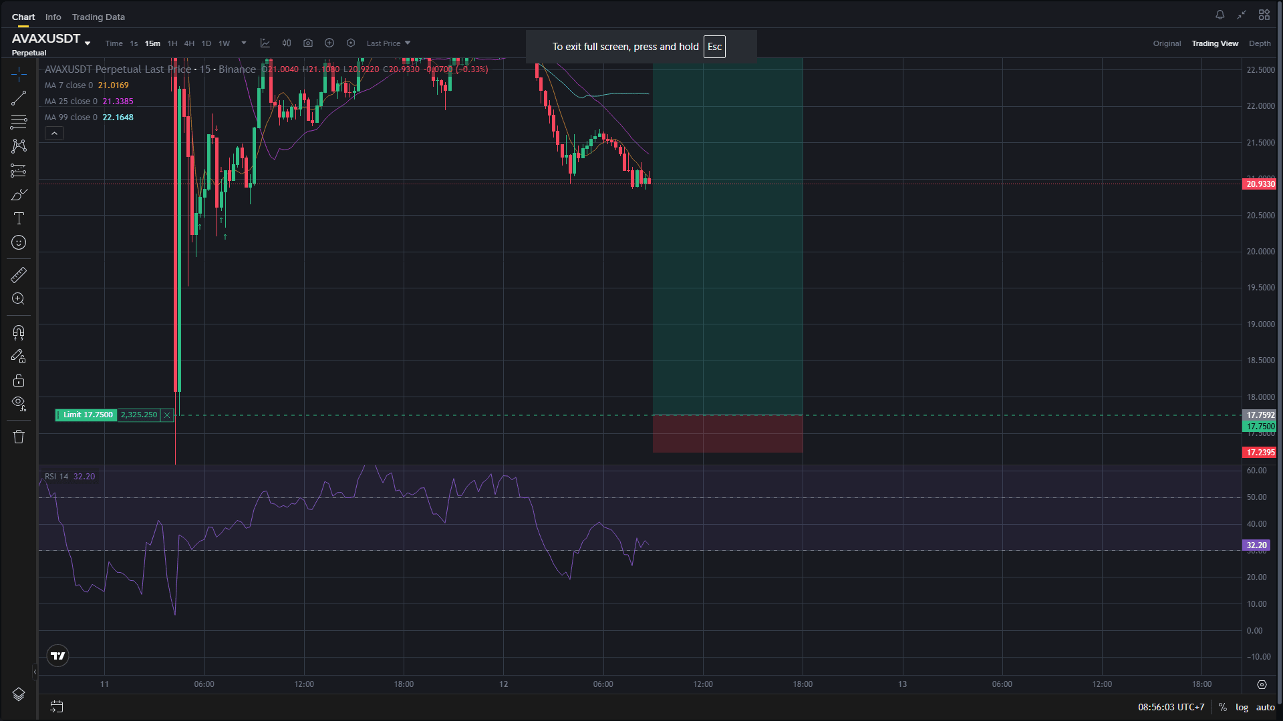Open the Trading Data tab
This screenshot has height=721, width=1283.
pos(98,17)
